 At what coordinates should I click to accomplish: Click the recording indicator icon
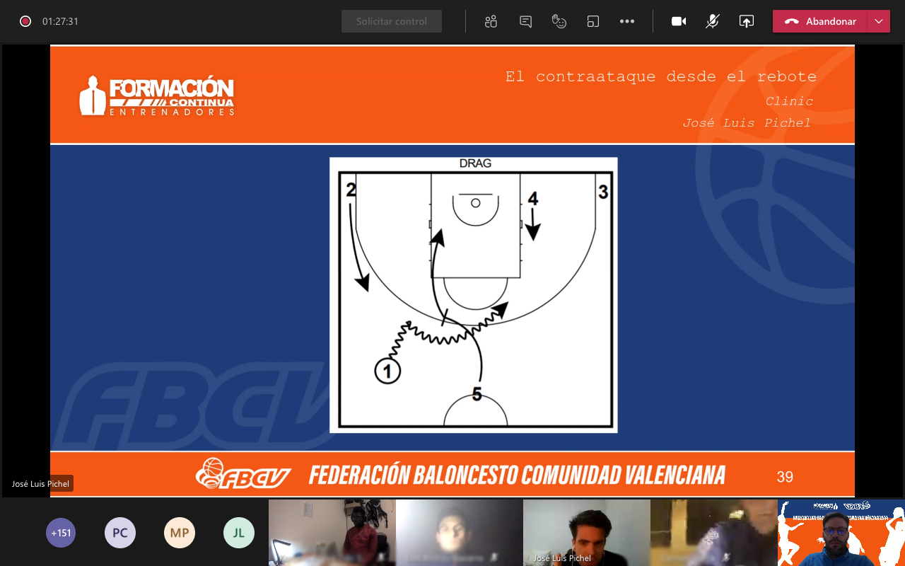tap(25, 21)
